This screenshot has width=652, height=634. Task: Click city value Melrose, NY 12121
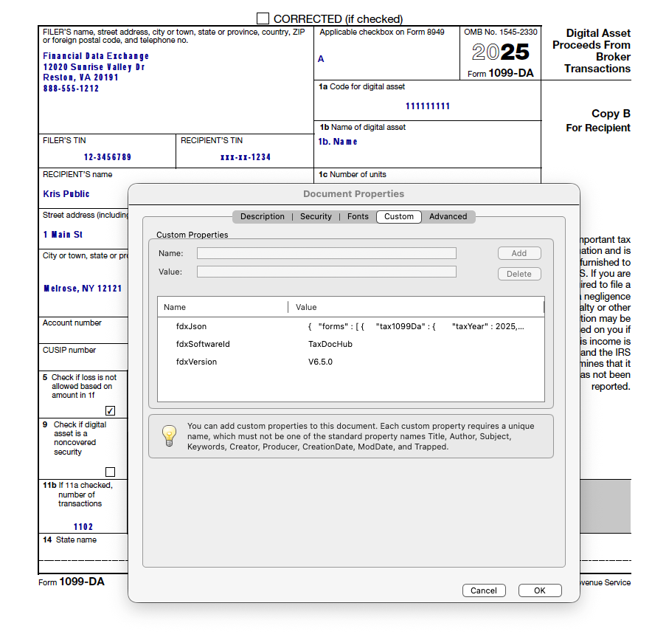[83, 289]
